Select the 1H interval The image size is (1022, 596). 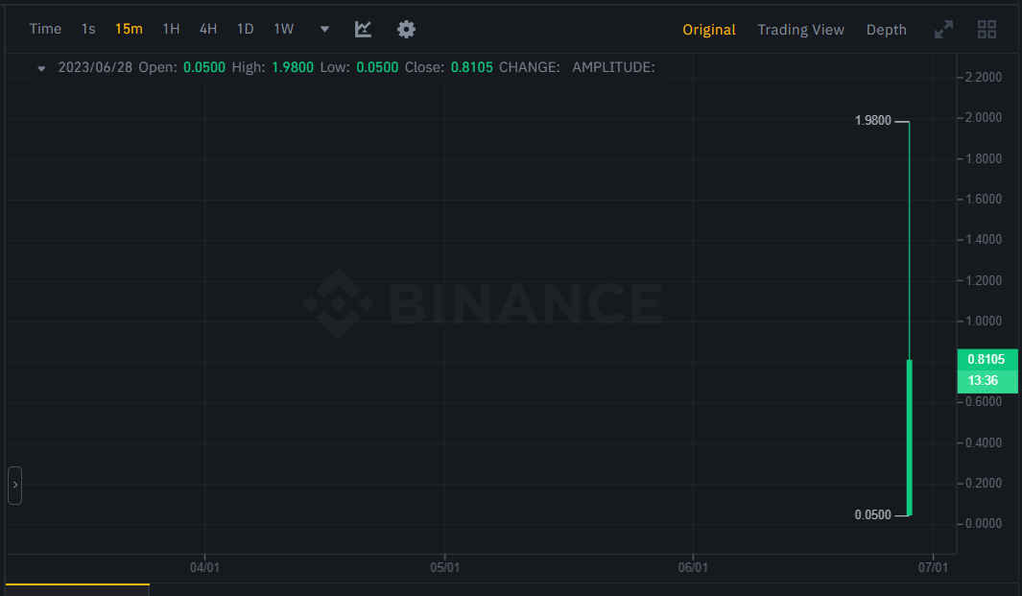(171, 30)
